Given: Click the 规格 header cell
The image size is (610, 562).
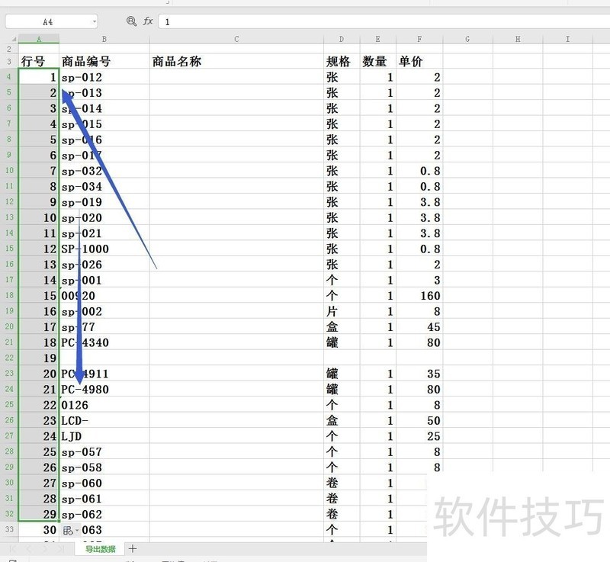Looking at the screenshot, I should (342, 62).
